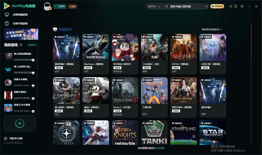Open 黑色沙漠M (国际服) game card
262x155 pixels.
click(x=184, y=97)
